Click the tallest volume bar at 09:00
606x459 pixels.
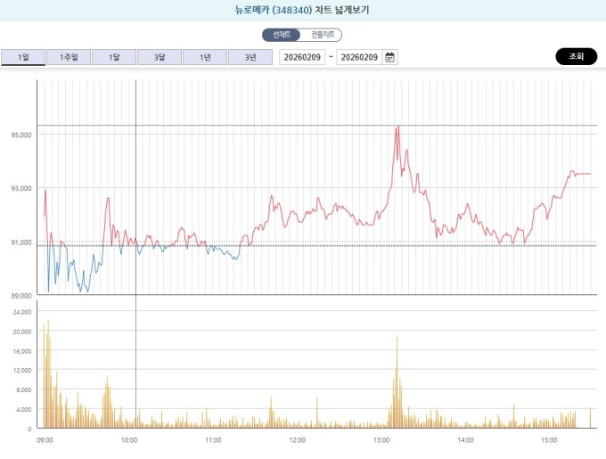[x=47, y=374]
